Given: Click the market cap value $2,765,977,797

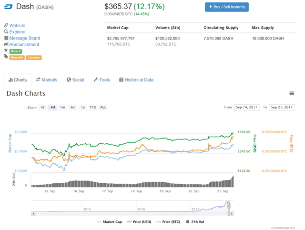Looking at the screenshot, I should point(121,39).
